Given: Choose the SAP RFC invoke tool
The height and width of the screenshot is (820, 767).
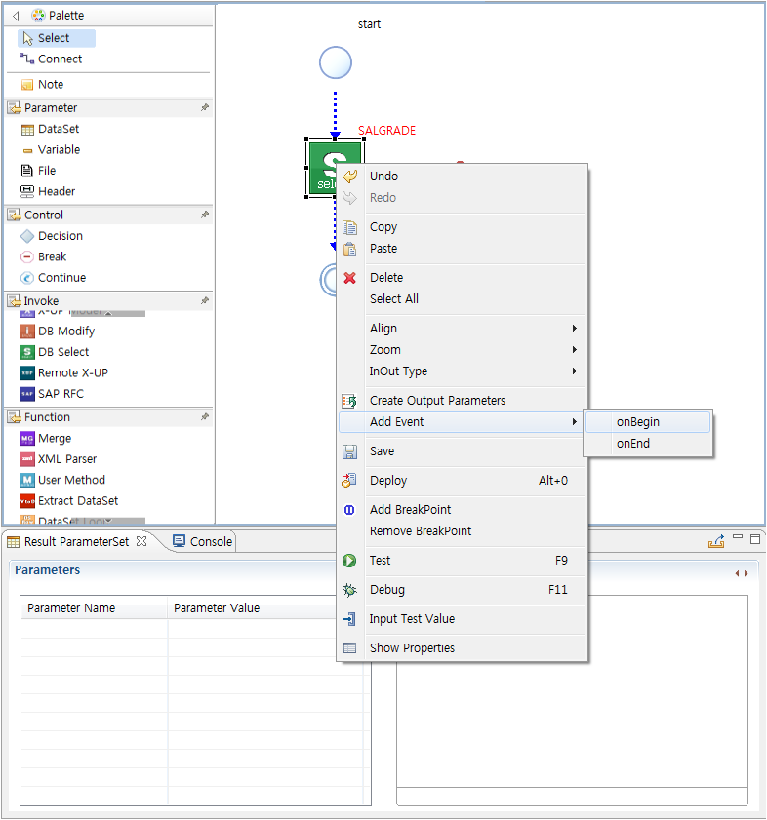Looking at the screenshot, I should click(x=60, y=394).
